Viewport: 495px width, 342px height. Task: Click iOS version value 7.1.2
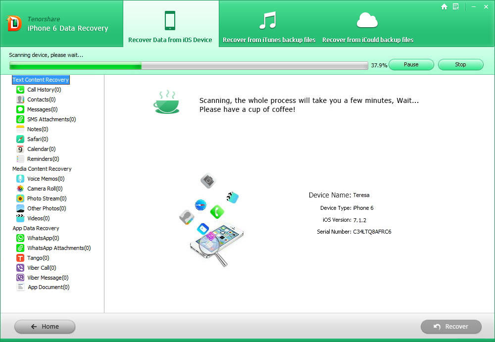point(359,220)
